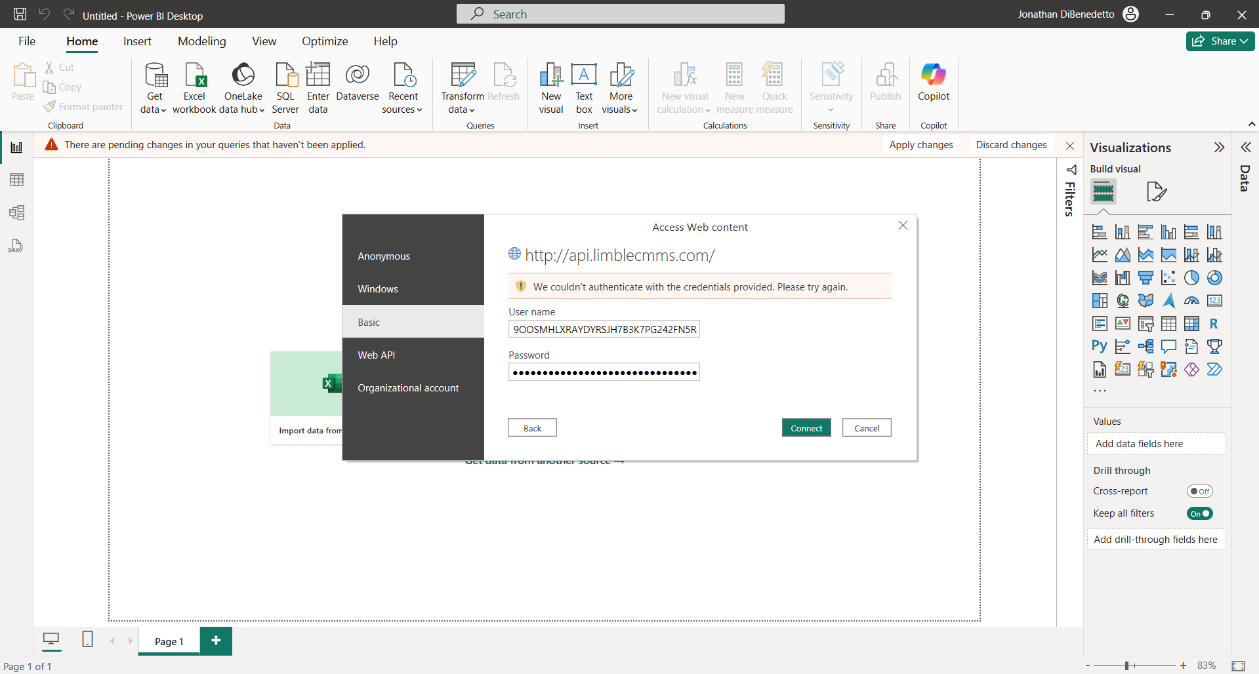
Task: Select the KPI visual
Action: tap(1123, 324)
